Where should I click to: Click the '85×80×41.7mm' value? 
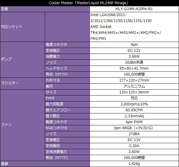coord(134,68)
